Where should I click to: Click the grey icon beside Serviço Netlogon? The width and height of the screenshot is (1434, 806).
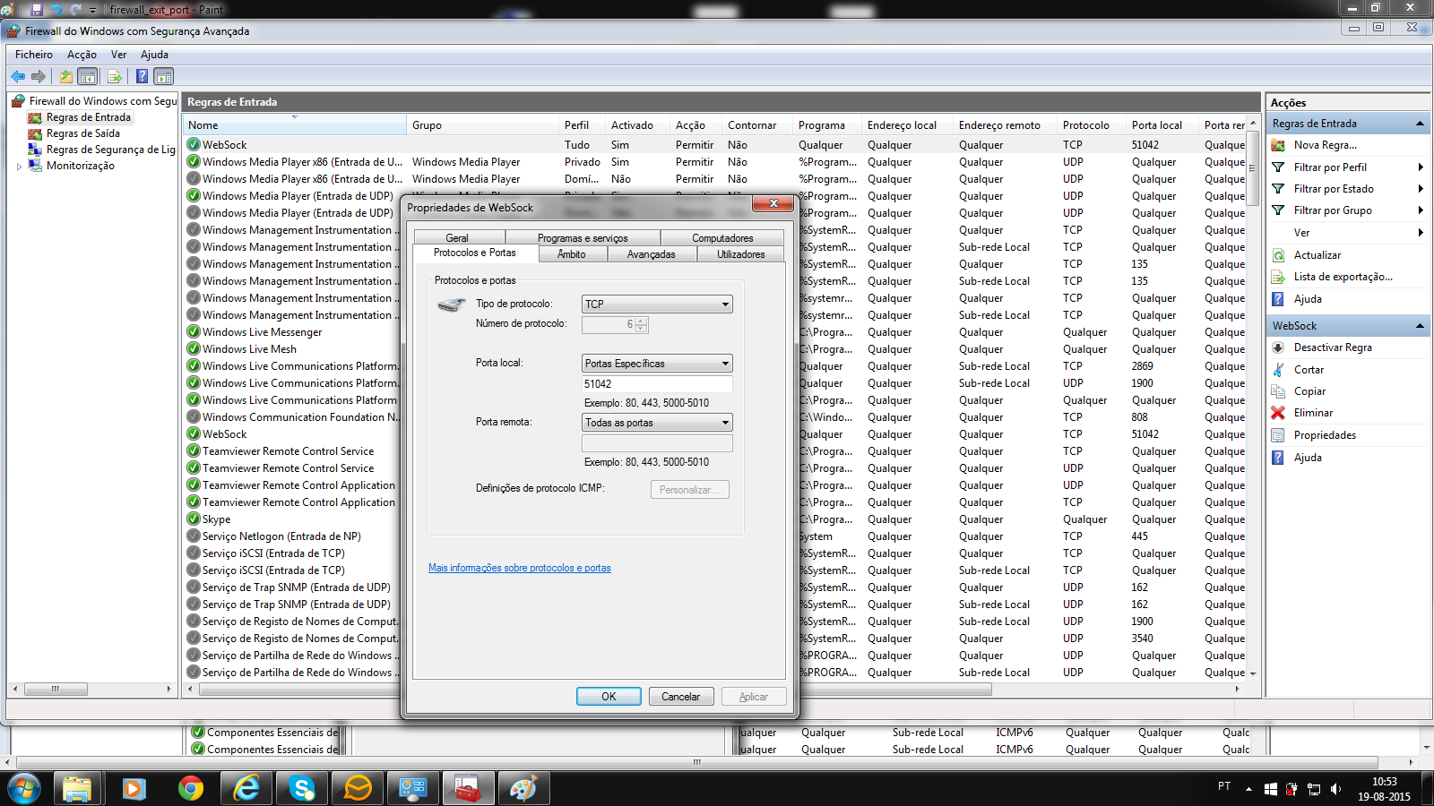pyautogui.click(x=194, y=536)
